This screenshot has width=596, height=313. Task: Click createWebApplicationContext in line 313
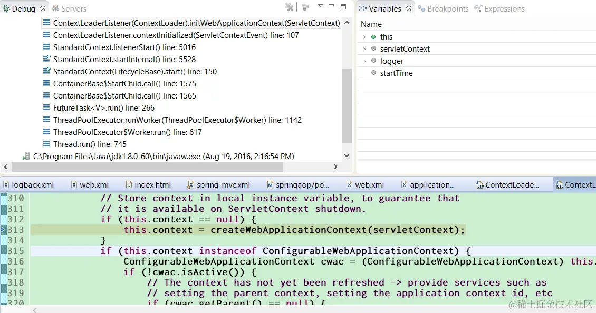point(289,230)
